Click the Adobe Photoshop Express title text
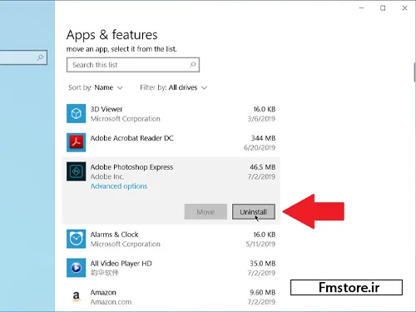Screen dimensions: 416x312 pyautogui.click(x=131, y=167)
